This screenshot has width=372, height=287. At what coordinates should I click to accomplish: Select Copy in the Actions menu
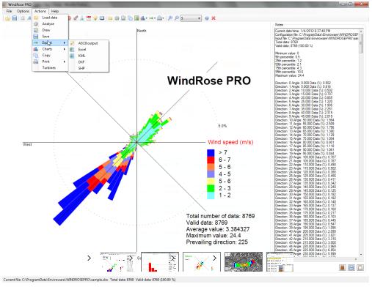coord(50,56)
